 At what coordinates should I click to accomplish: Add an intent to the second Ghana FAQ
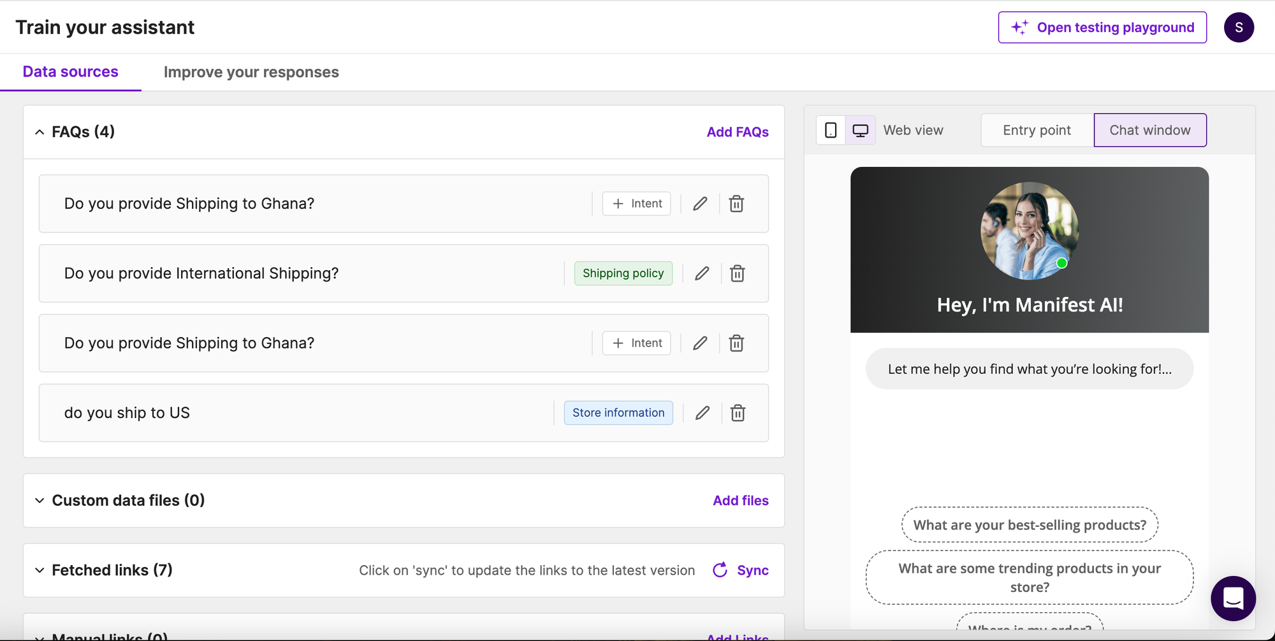pos(636,343)
